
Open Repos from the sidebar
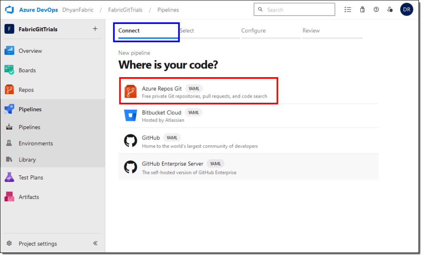(26, 90)
